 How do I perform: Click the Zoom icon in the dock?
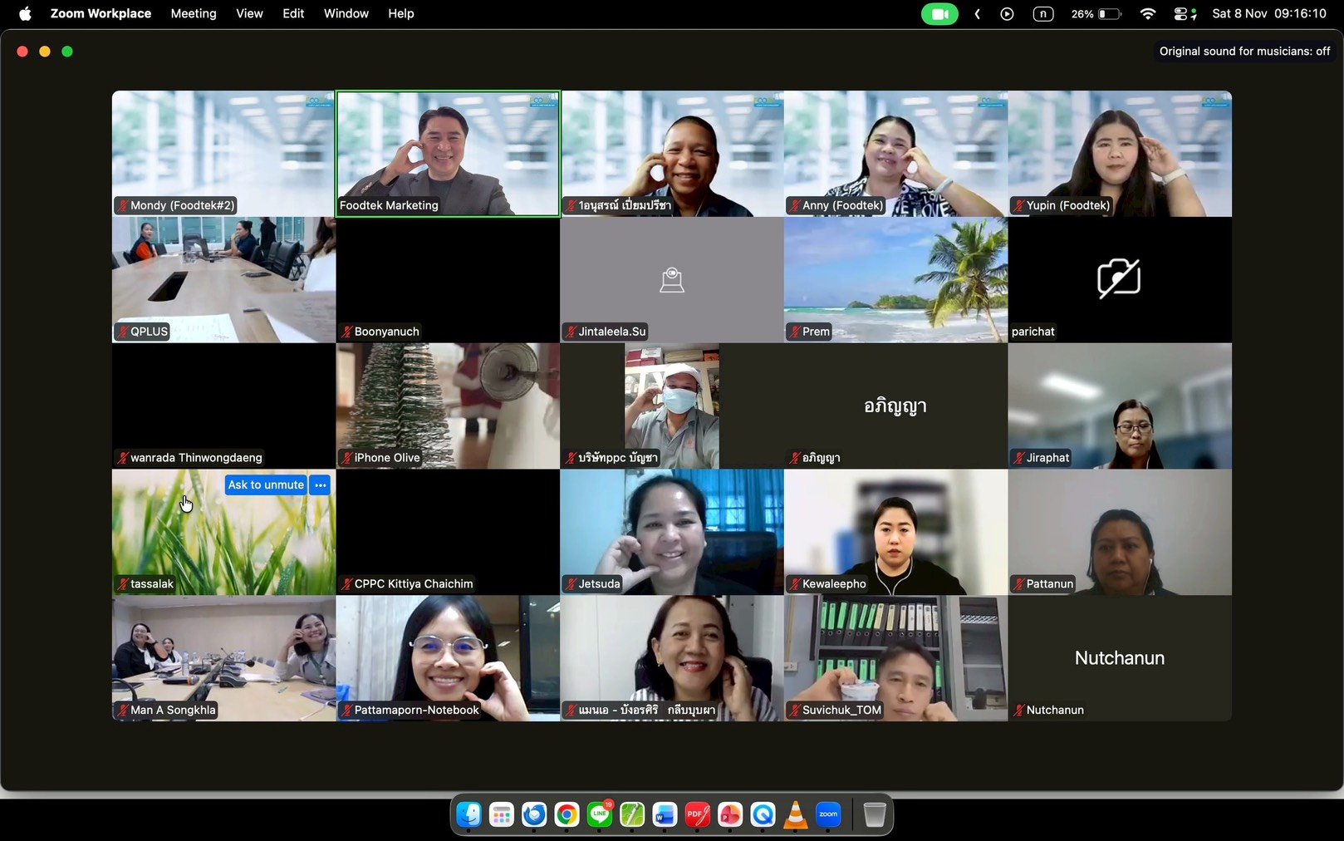coord(828,815)
